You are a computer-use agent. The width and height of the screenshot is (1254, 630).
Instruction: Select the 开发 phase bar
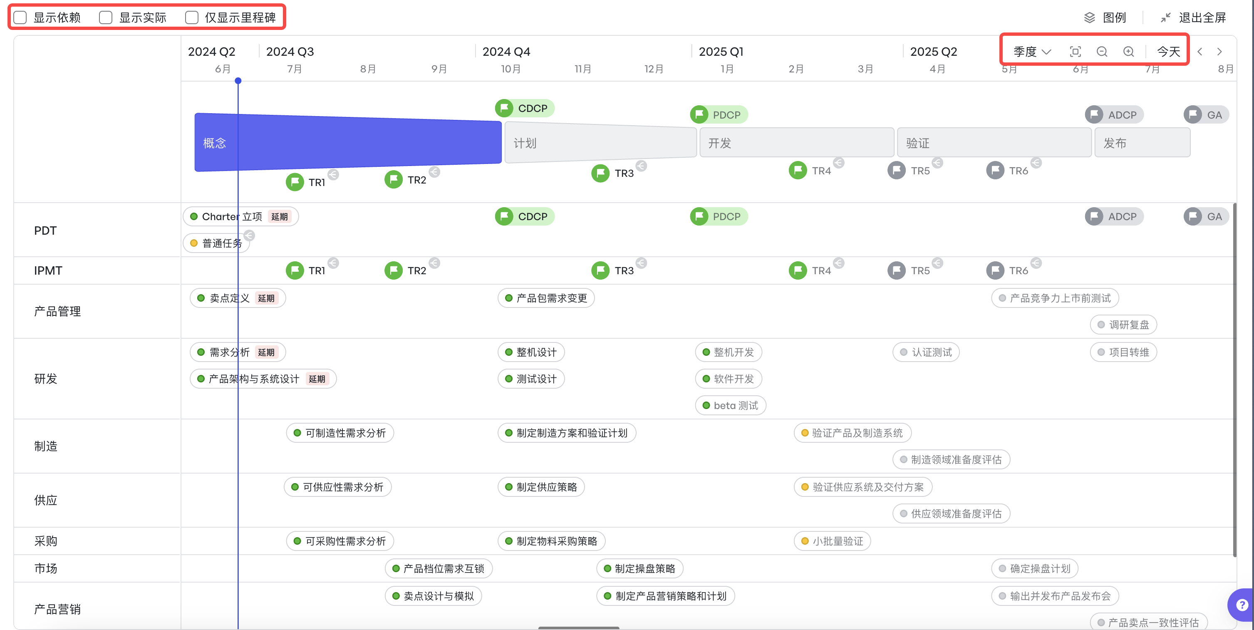797,142
